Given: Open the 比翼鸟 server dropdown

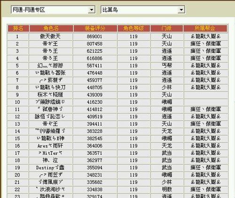Looking at the screenshot, I should click(x=143, y=10).
